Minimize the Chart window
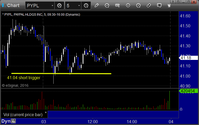Screen dimensions: 199x125 tap(183, 2)
